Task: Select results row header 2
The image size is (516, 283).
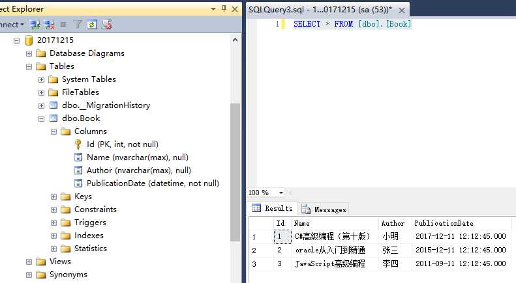Action: point(261,250)
